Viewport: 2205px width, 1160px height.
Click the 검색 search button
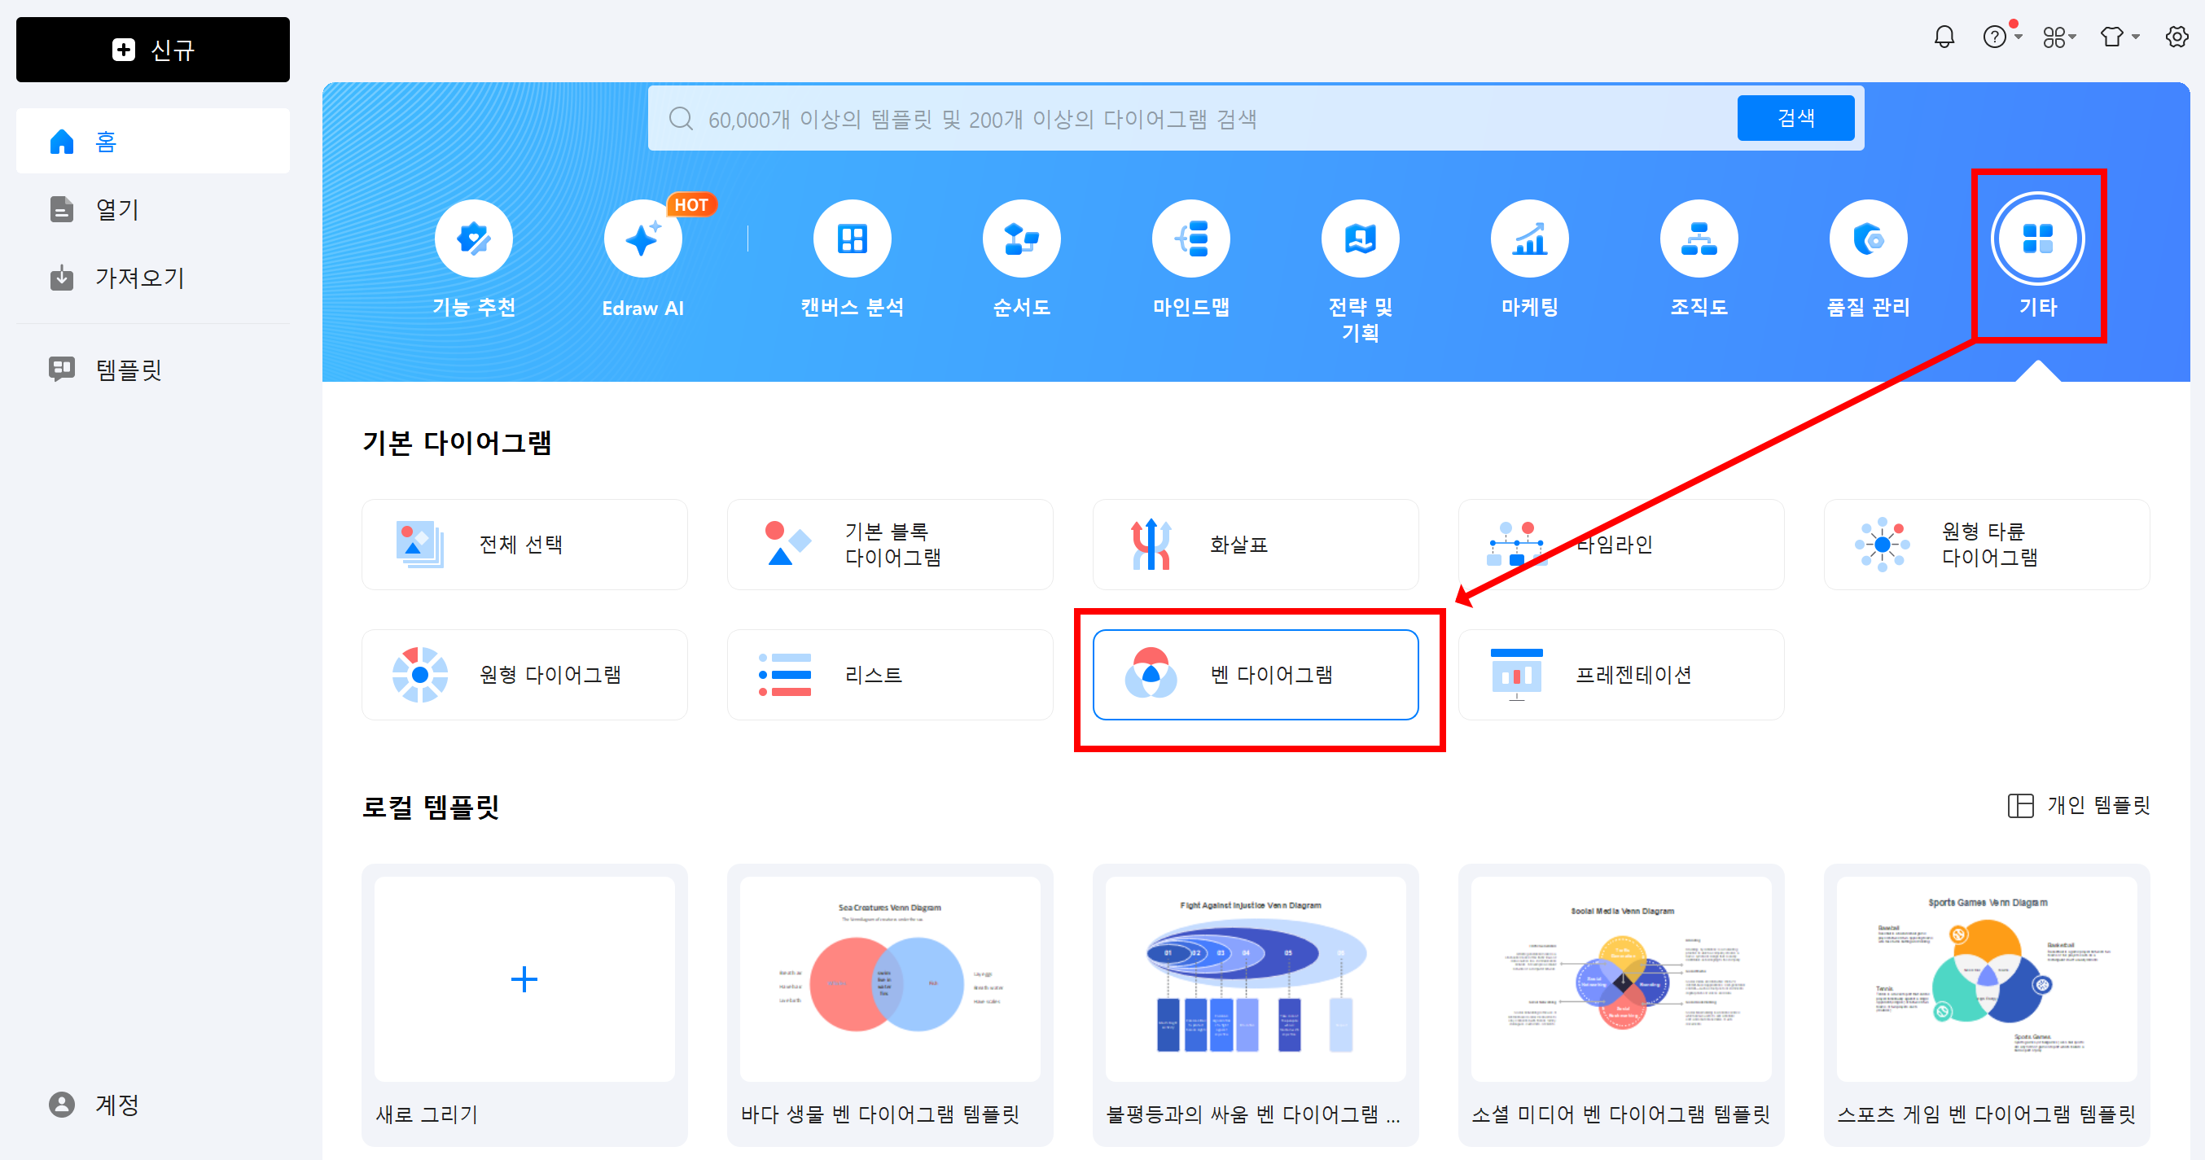point(1795,118)
